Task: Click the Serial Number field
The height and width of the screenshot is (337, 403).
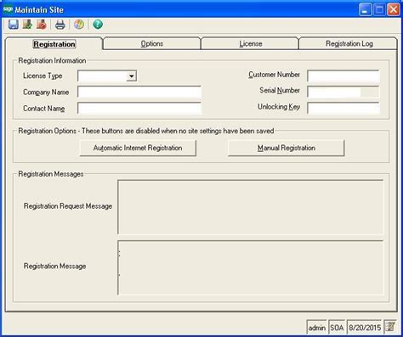Action: tap(343, 92)
